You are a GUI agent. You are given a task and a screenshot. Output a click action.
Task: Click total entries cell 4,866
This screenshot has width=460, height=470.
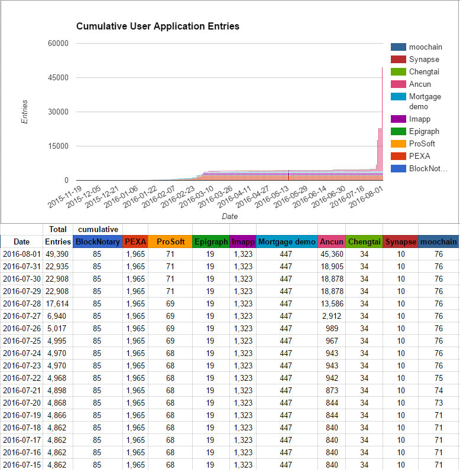click(58, 415)
